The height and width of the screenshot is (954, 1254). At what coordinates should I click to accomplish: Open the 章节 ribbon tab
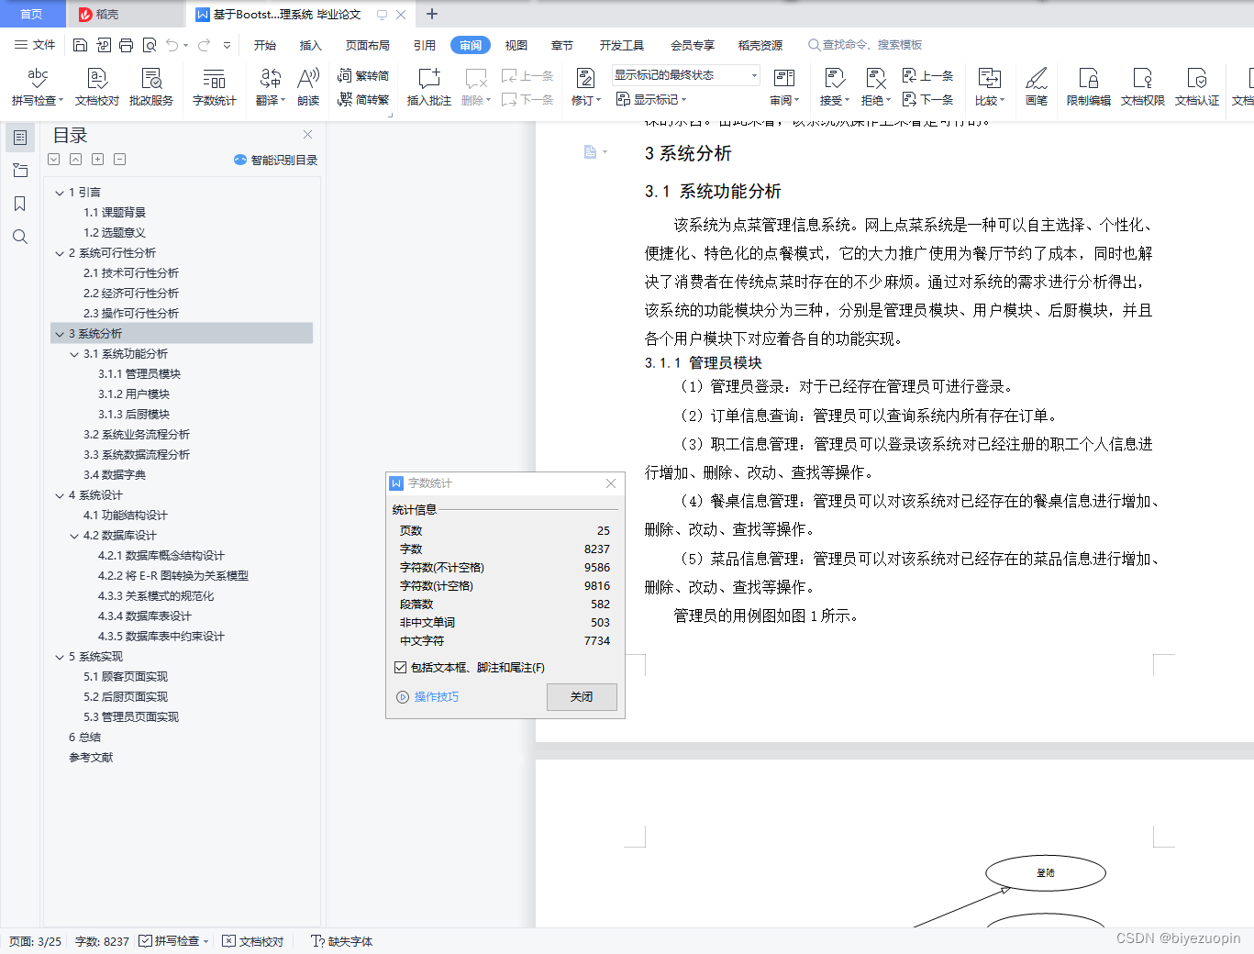(x=562, y=45)
